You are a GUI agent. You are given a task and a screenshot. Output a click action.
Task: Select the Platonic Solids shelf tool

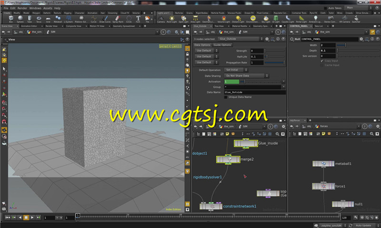coord(81,19)
